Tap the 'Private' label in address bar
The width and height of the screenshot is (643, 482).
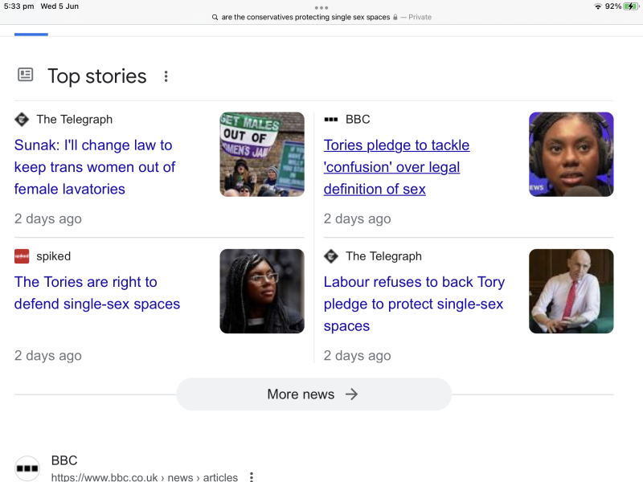(420, 17)
